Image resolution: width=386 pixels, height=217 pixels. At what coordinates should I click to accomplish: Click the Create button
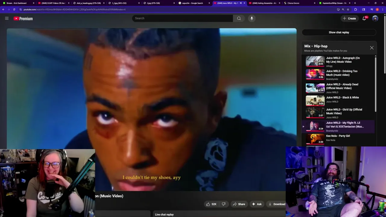[349, 18]
